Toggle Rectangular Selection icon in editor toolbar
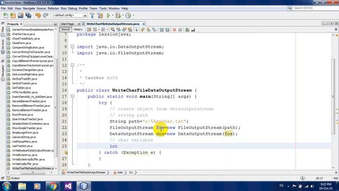 (136, 30)
